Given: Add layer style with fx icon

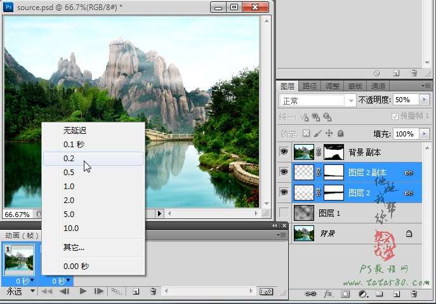Looking at the screenshot, I should point(328,294).
